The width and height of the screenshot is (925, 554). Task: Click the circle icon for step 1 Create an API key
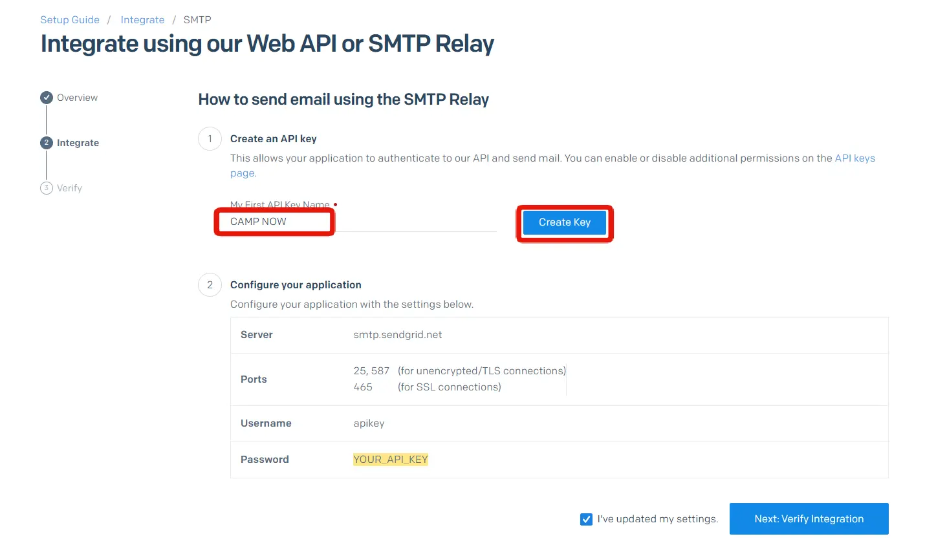pyautogui.click(x=209, y=138)
